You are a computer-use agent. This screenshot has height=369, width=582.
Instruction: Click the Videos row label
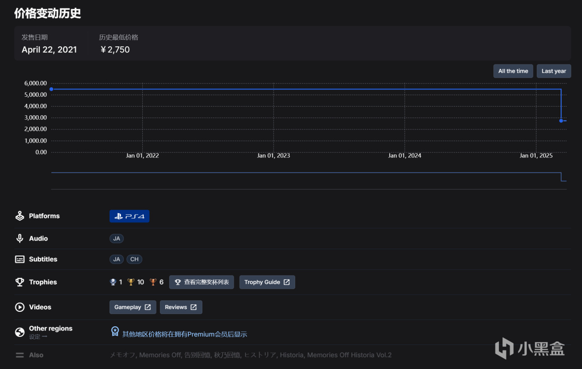[40, 307]
